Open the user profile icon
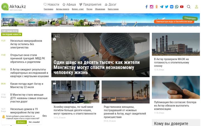Image resolution: width=201 pixels, height=126 pixels. pos(196,7)
